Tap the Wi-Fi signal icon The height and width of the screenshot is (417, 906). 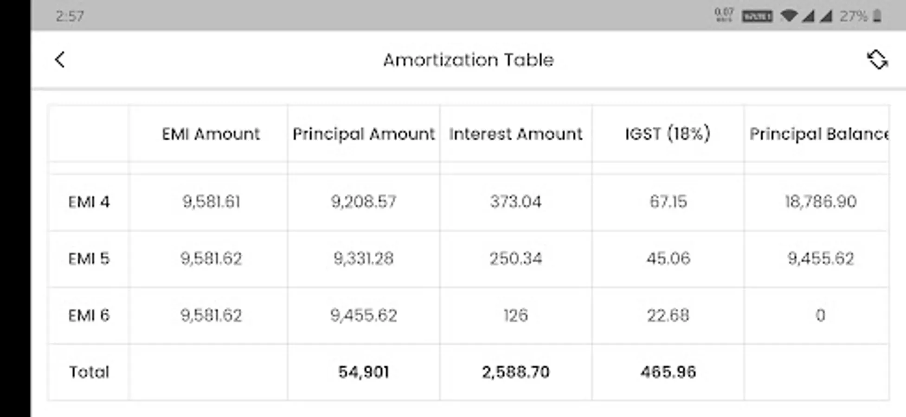tap(789, 16)
